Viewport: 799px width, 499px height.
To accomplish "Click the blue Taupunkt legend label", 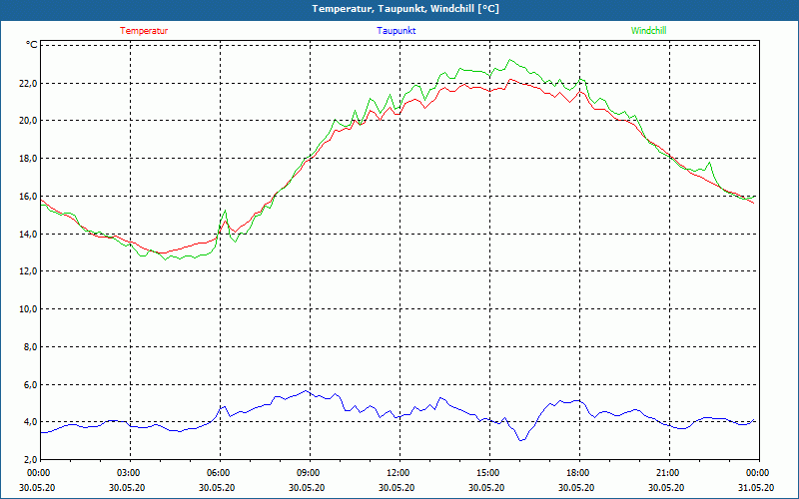I will point(396,31).
